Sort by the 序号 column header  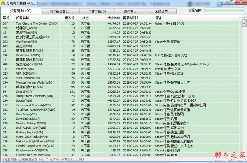(x=8, y=18)
